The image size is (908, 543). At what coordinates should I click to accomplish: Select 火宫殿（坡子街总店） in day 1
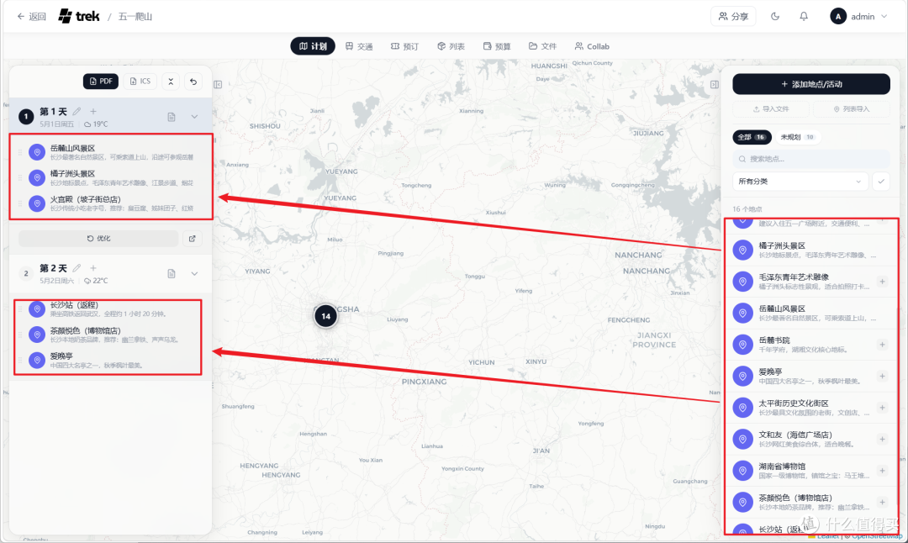[x=111, y=203]
